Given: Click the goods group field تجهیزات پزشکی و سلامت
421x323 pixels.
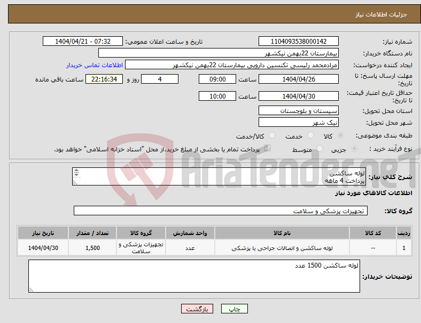Looking at the screenshot, I should point(221,211).
